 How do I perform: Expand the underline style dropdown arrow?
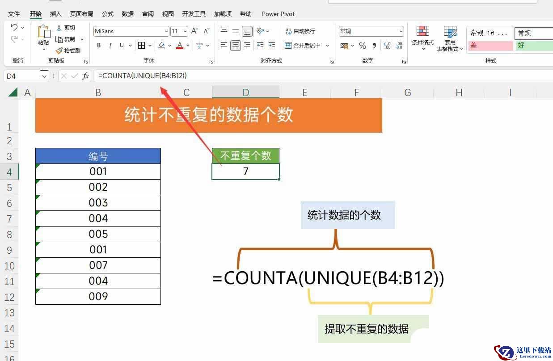130,46
